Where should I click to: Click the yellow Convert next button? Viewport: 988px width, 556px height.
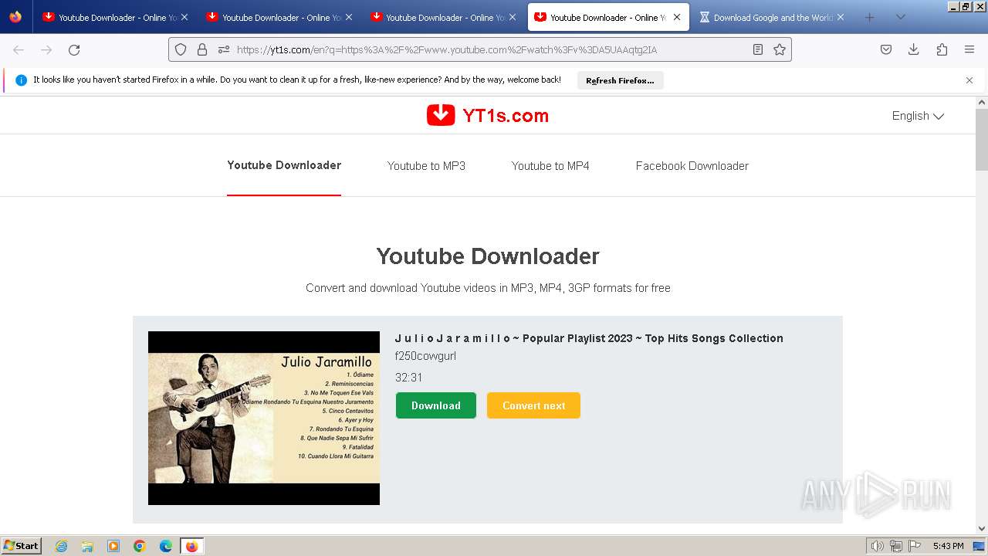tap(533, 405)
